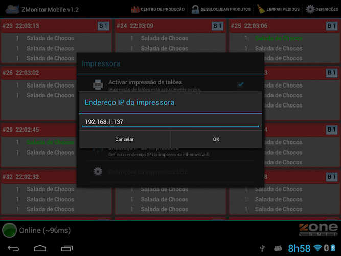Click the USB printer settings gear icon
The height and width of the screenshot is (256, 341).
(x=98, y=172)
